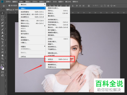Screen dimensions: 127x95
Task: Open the 编辑(E) menu
Action: click(x=15, y=2)
